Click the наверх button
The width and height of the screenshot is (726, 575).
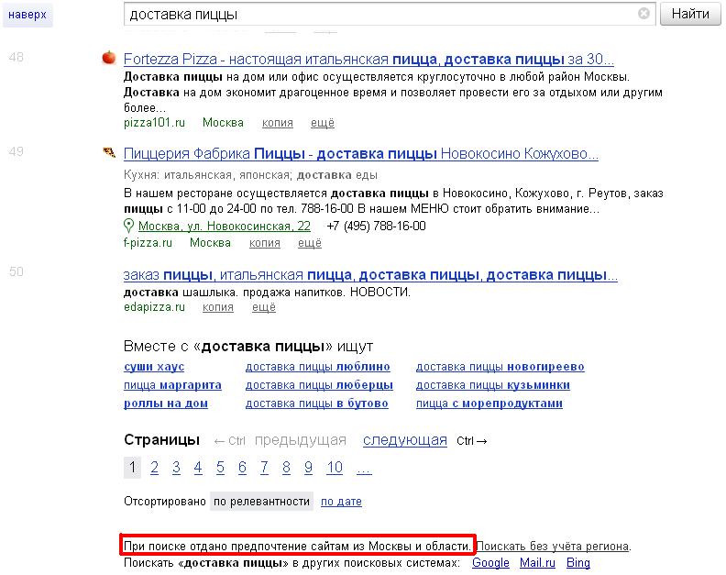click(x=27, y=15)
